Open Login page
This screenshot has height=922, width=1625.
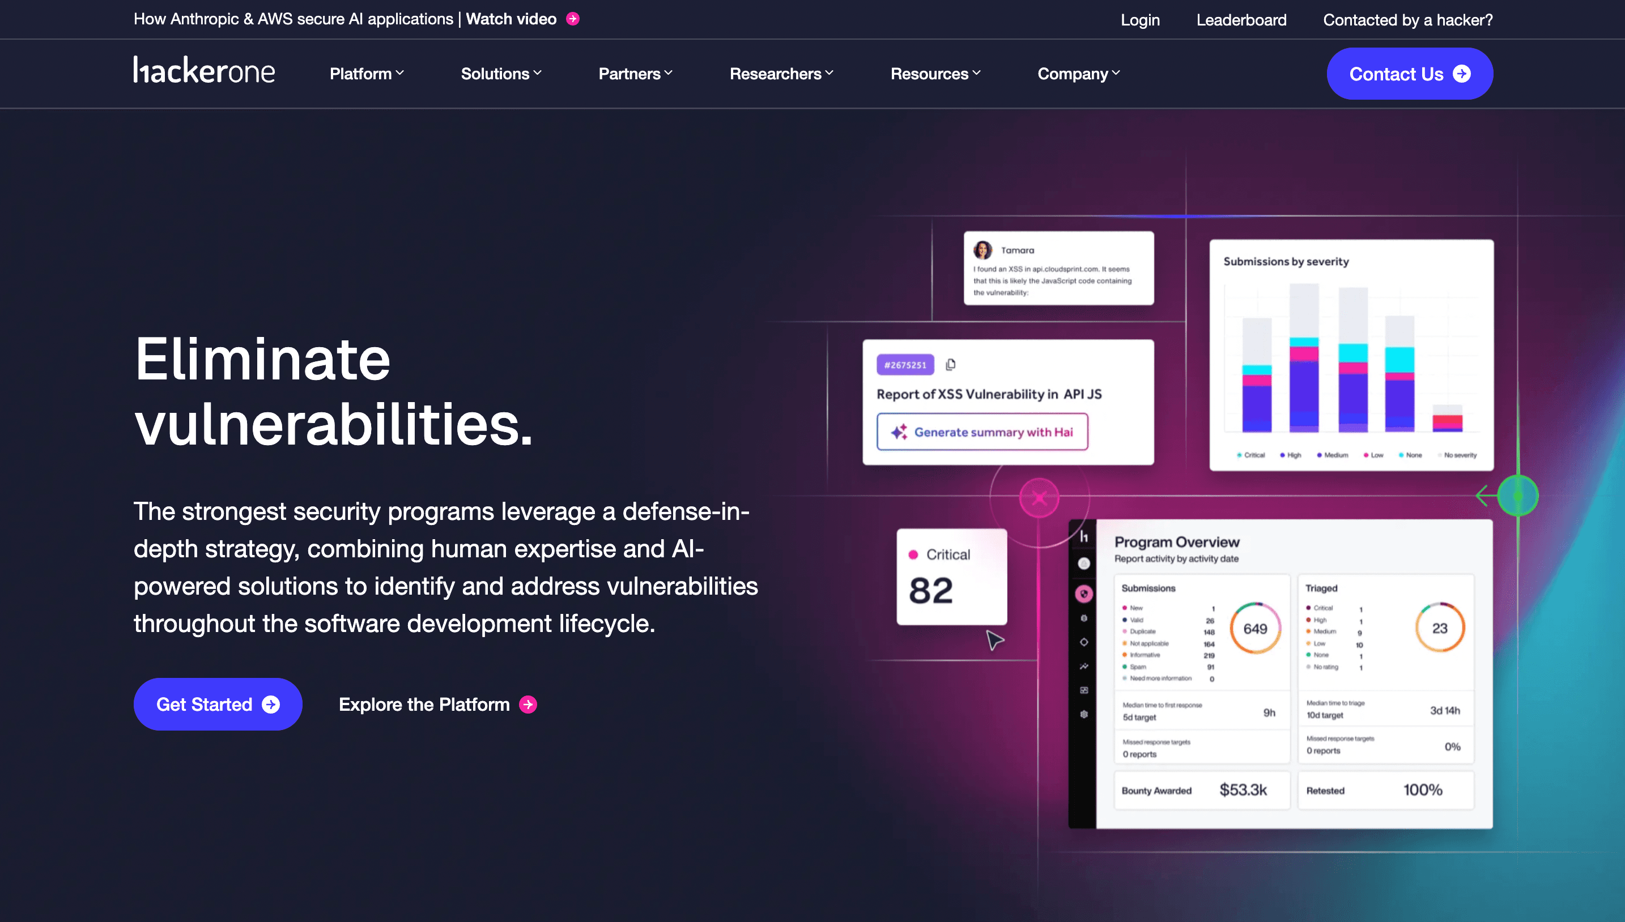1140,20
